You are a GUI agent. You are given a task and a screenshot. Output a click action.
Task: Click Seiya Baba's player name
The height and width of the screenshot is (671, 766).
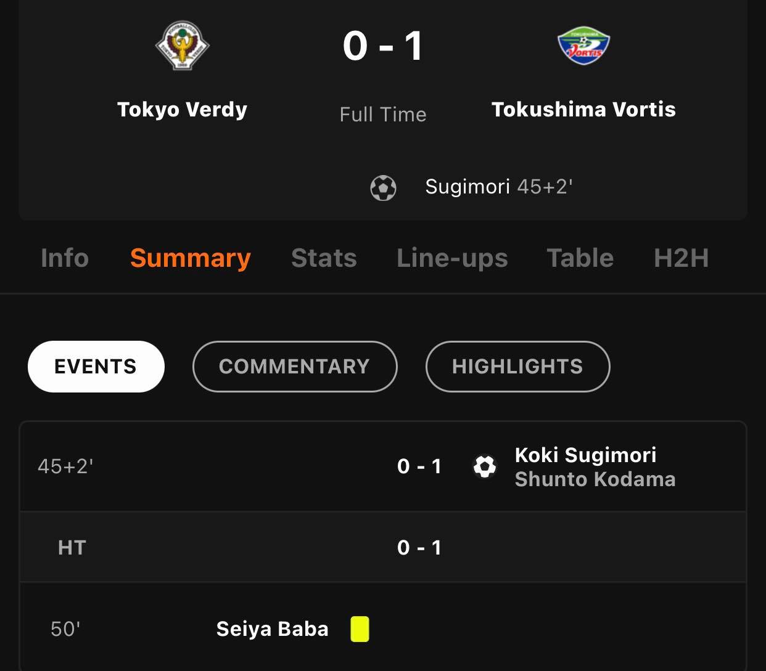pyautogui.click(x=272, y=629)
